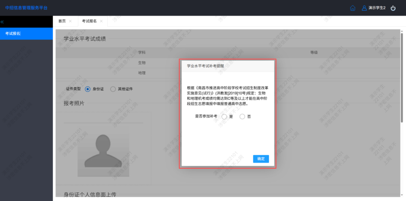Switch to the 首页 tab

[62, 21]
